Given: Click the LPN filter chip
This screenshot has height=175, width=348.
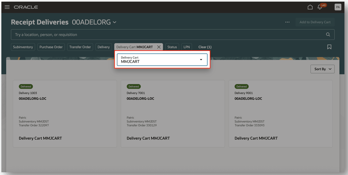Looking at the screenshot, I should [x=187, y=47].
